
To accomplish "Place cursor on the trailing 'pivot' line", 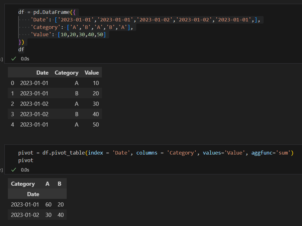I will (x=26, y=160).
